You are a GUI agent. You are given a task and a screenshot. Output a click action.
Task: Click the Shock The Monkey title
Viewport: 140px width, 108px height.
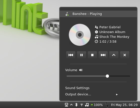pos(114,37)
